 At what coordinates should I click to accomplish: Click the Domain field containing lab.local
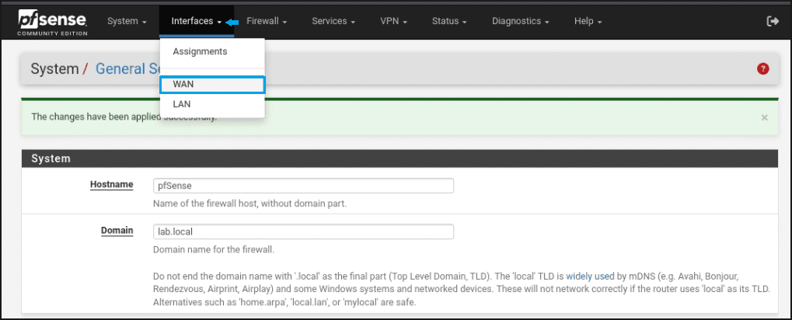[303, 231]
